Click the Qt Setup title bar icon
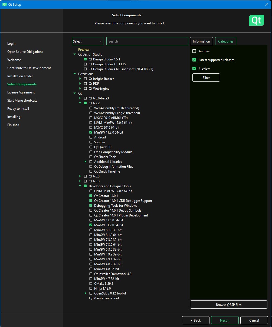Image resolution: width=272 pixels, height=327 pixels. [4, 4]
